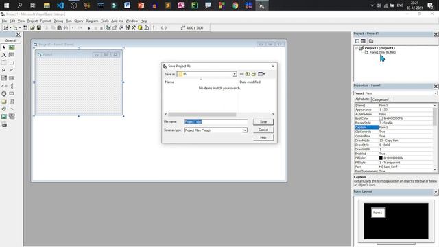Select the OptionButton control tool

click(x=12, y=70)
